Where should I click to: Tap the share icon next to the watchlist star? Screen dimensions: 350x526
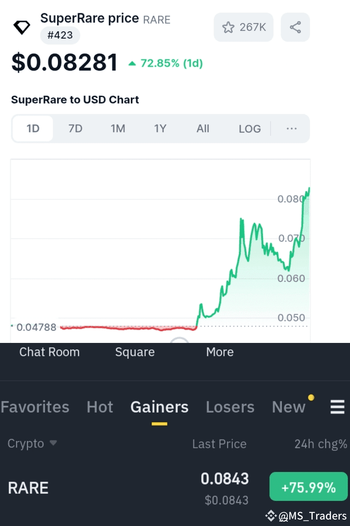(x=295, y=27)
